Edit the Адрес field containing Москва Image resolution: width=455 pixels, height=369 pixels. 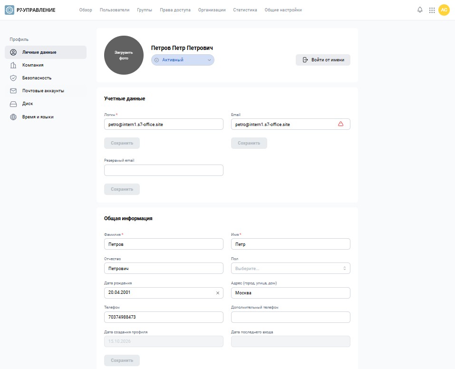coord(290,293)
